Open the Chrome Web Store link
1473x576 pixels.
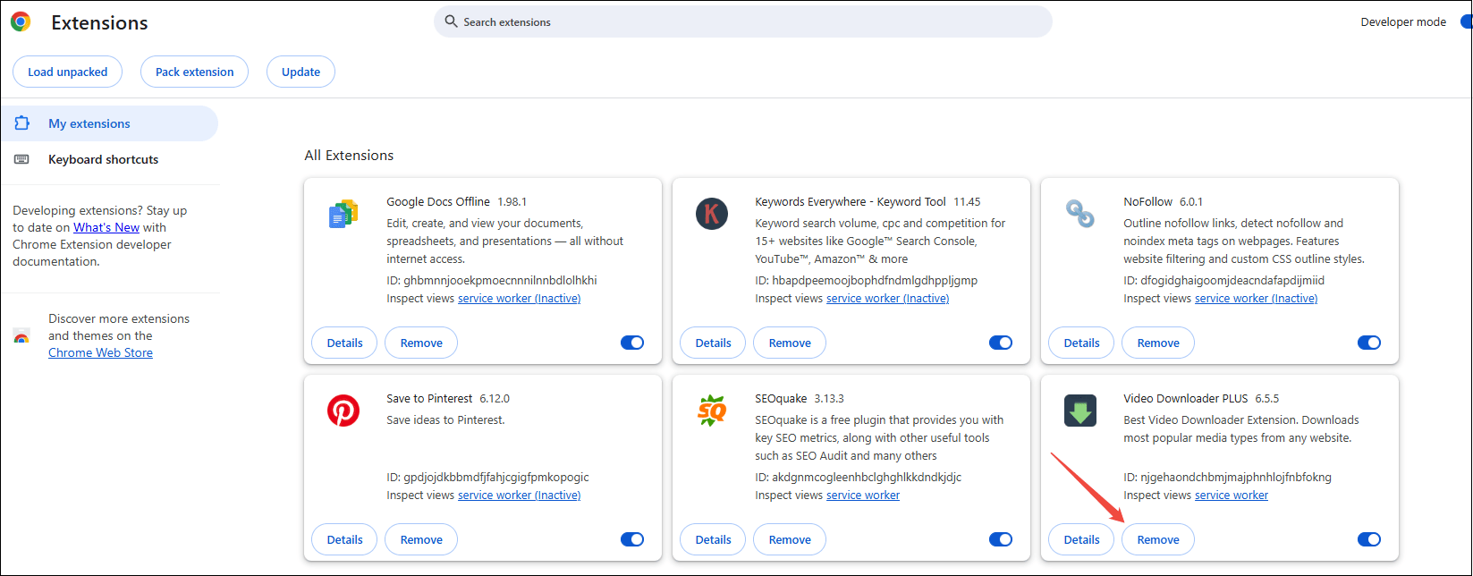coord(100,352)
